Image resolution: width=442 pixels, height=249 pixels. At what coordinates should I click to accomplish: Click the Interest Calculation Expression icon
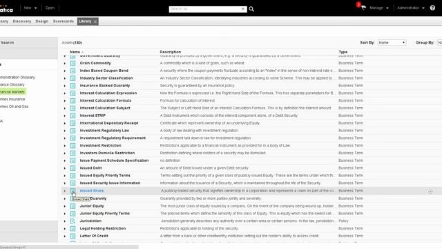point(73,93)
